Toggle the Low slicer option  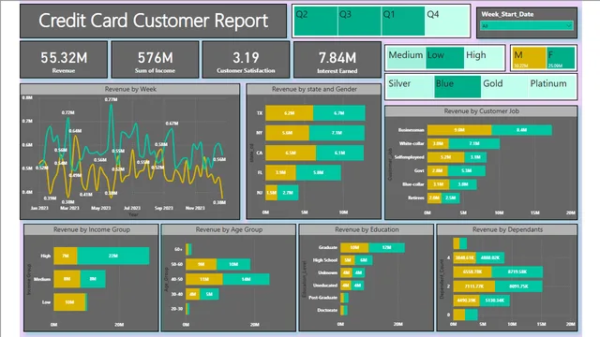(444, 58)
